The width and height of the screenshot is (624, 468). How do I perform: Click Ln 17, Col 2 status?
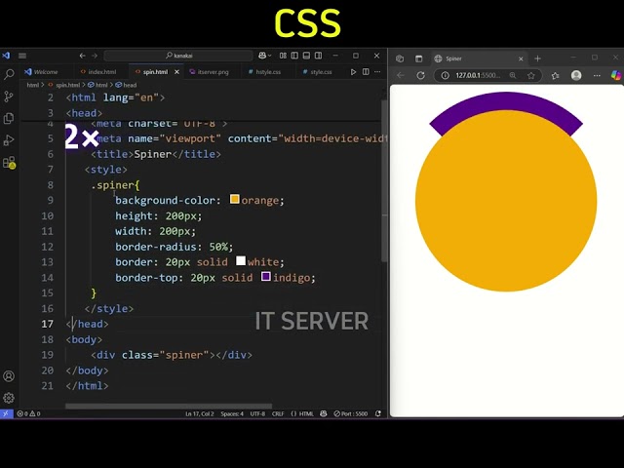[199, 413]
